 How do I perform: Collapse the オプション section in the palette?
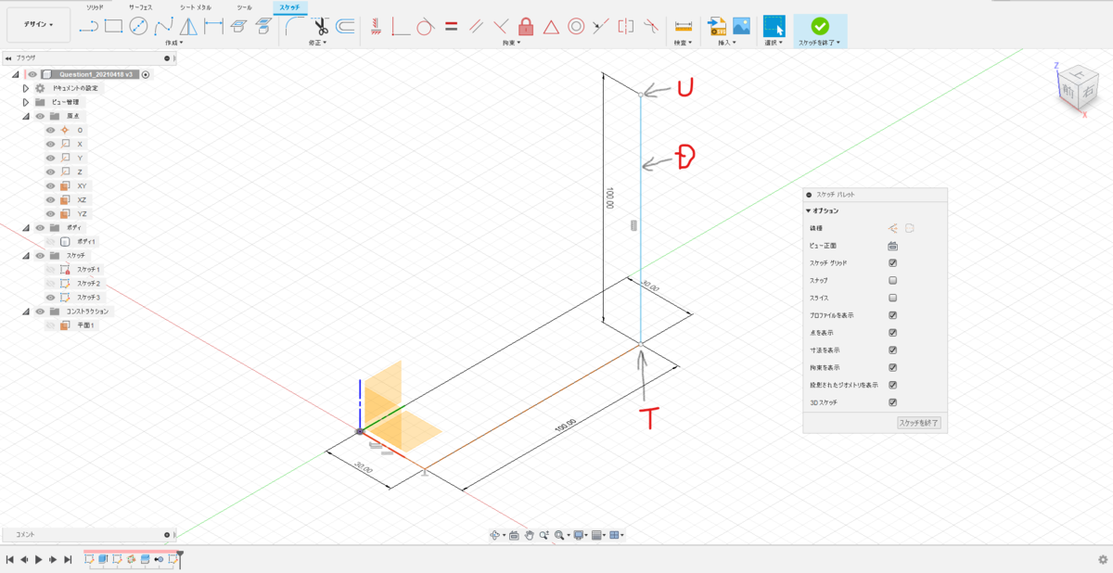click(x=808, y=210)
